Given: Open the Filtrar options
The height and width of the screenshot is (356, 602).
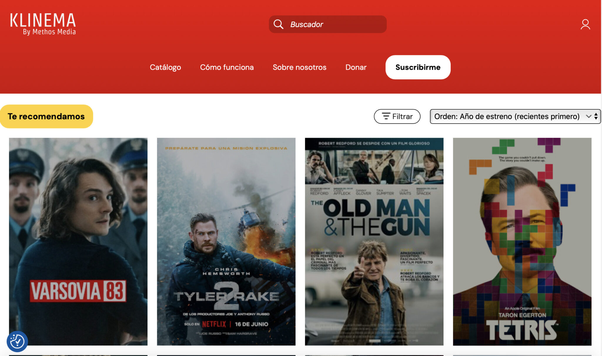Looking at the screenshot, I should [397, 116].
